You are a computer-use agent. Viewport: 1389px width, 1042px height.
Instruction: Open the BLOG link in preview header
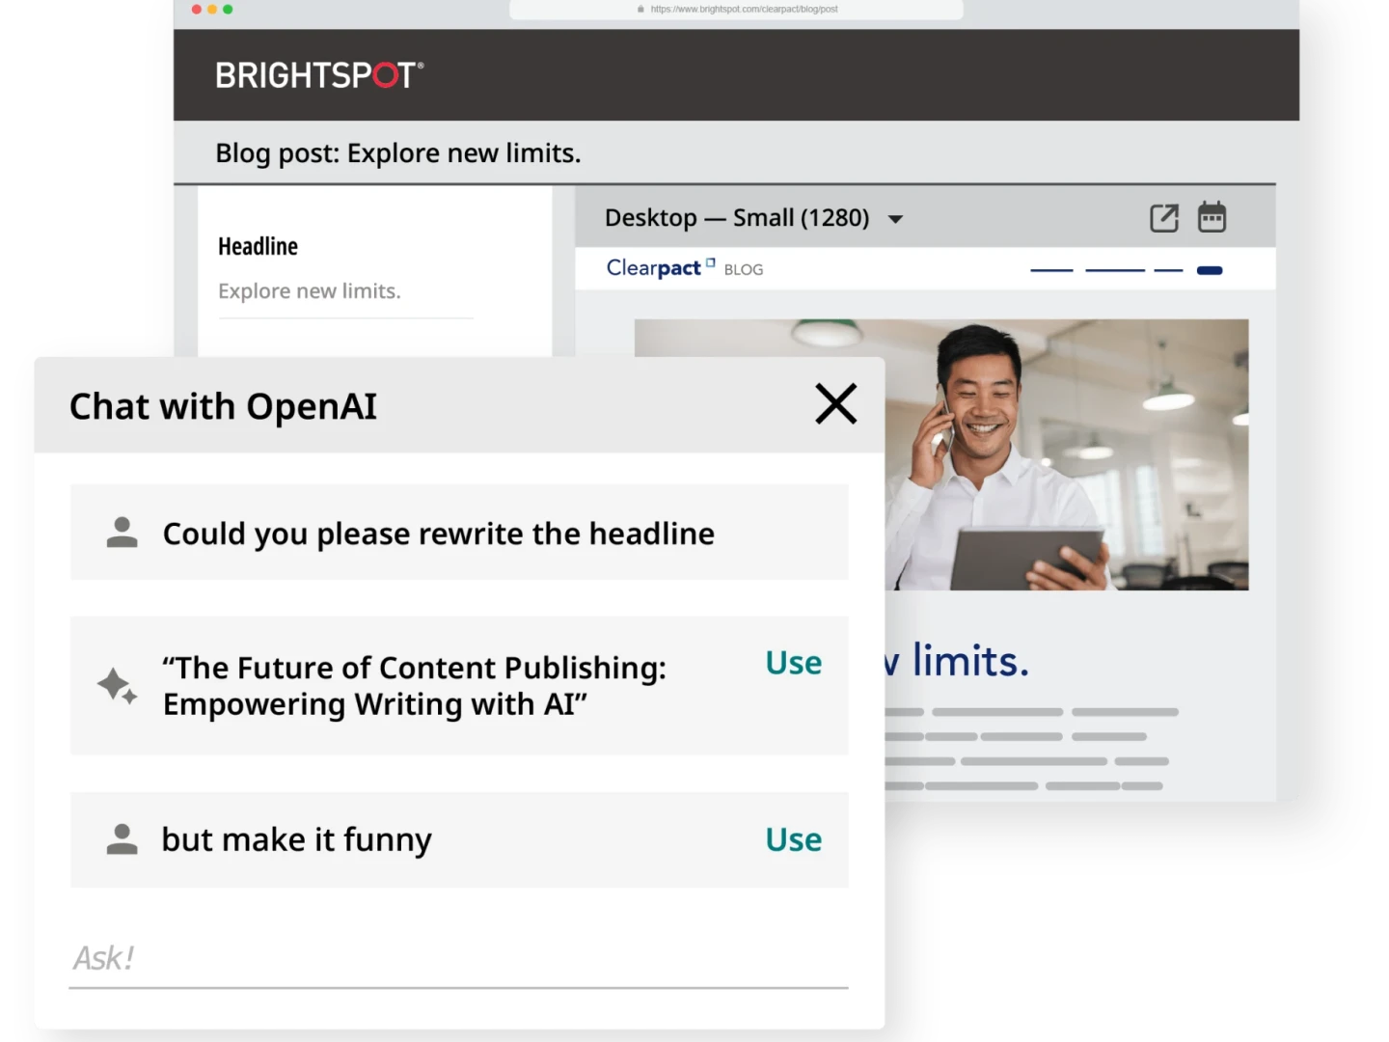click(x=743, y=270)
